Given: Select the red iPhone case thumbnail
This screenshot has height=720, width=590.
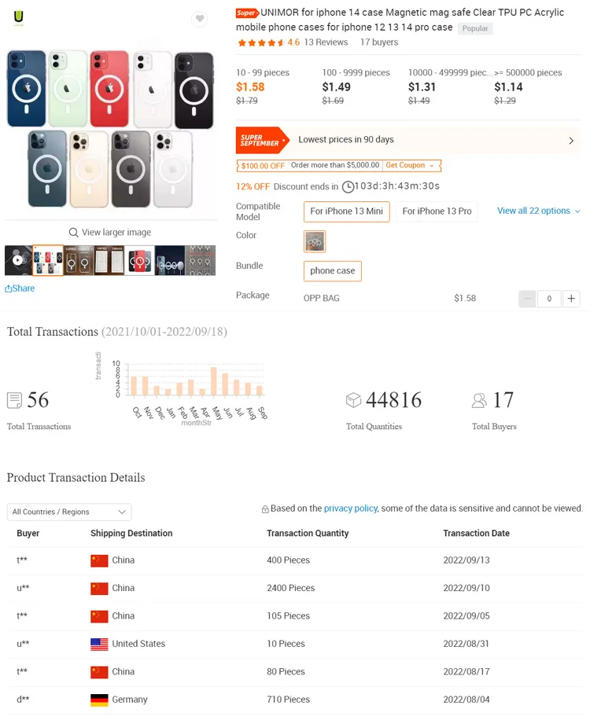Looking at the screenshot, I should tap(140, 260).
